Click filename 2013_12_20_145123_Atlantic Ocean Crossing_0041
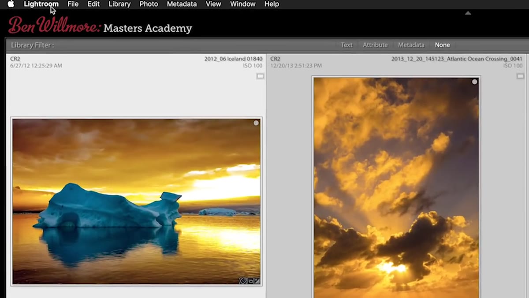This screenshot has width=529, height=298. (x=457, y=59)
